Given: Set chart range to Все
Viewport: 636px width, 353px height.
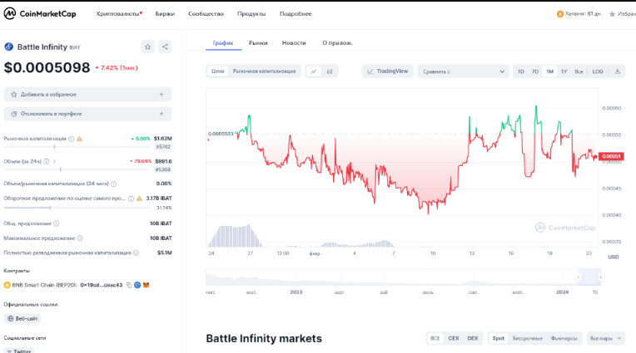Looking at the screenshot, I should pyautogui.click(x=579, y=71).
